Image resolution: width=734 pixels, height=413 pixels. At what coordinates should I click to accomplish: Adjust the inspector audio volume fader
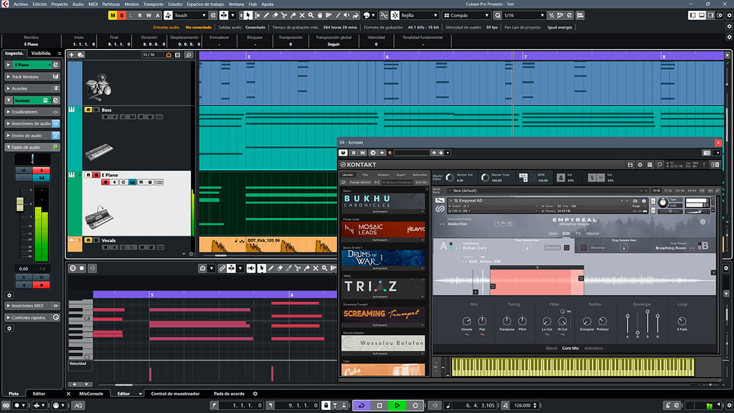20,203
